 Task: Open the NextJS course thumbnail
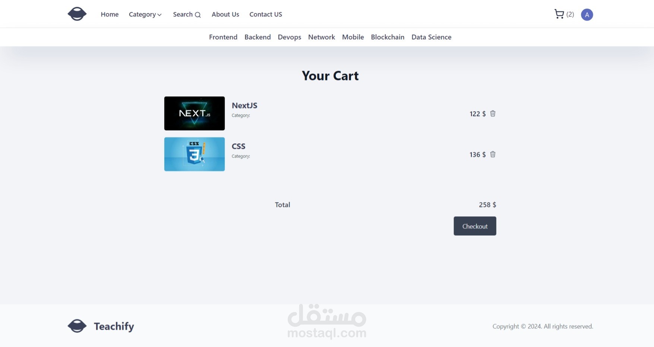tap(195, 113)
